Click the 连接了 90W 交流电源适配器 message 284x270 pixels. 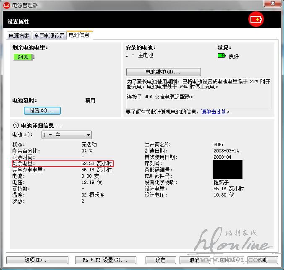coord(160,97)
